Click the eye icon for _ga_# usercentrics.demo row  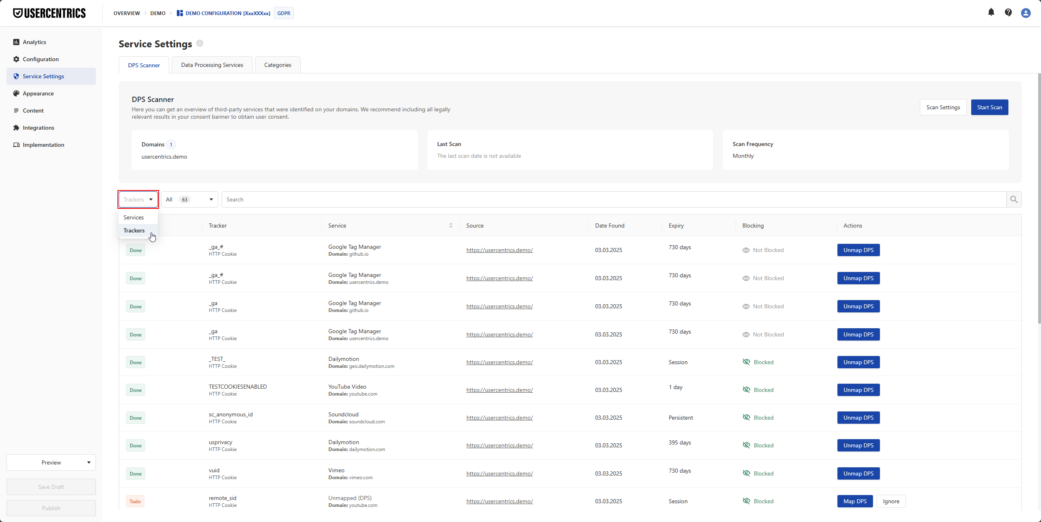pos(746,278)
